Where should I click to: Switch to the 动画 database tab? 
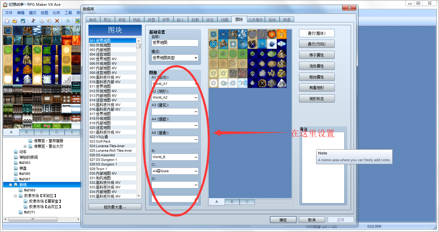click(x=224, y=20)
